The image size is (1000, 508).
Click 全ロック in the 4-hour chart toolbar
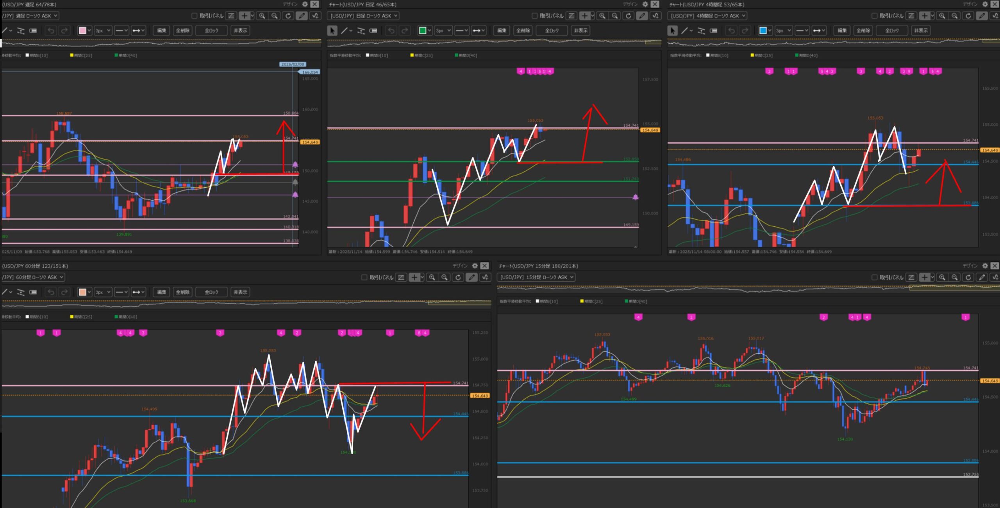892,30
